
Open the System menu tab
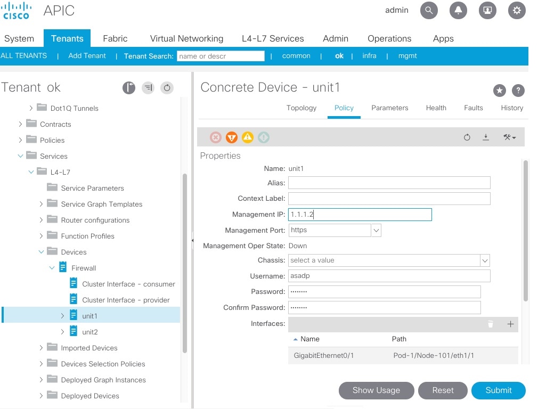point(19,38)
